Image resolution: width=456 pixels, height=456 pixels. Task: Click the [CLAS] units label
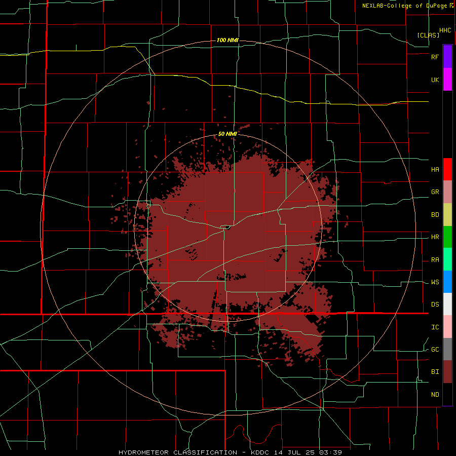pos(428,35)
